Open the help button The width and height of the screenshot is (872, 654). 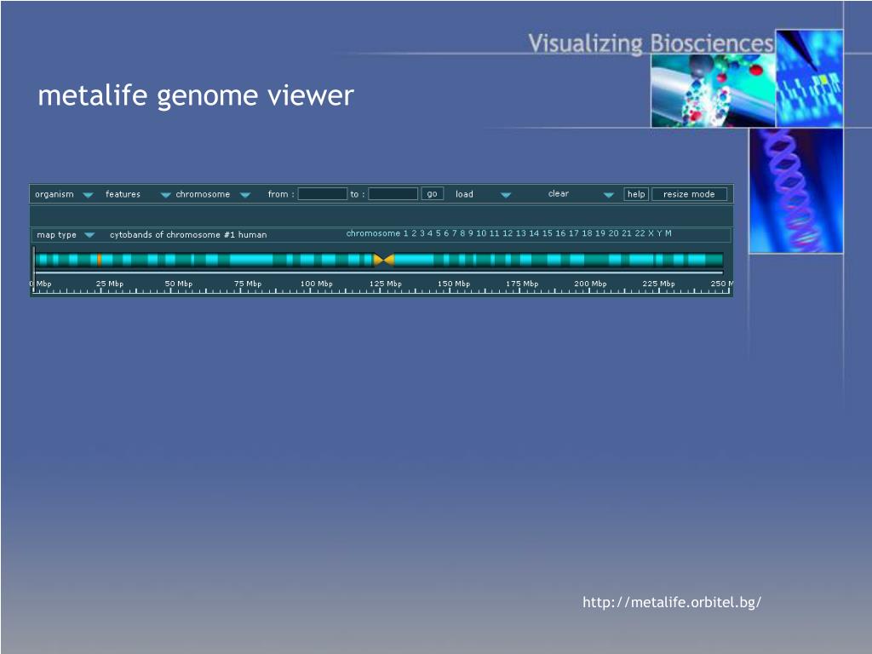point(636,193)
